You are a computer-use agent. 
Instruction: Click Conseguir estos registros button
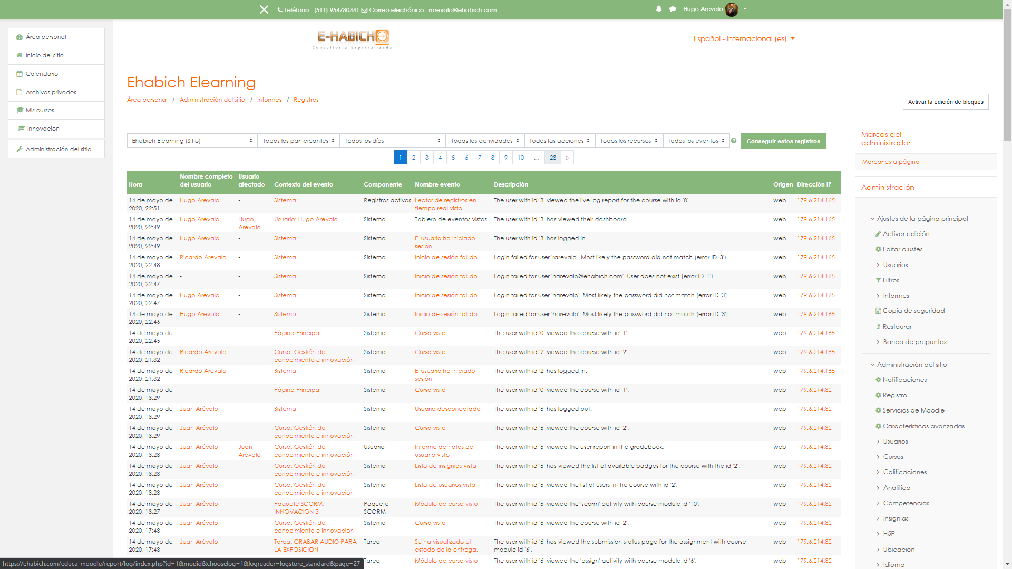point(783,141)
